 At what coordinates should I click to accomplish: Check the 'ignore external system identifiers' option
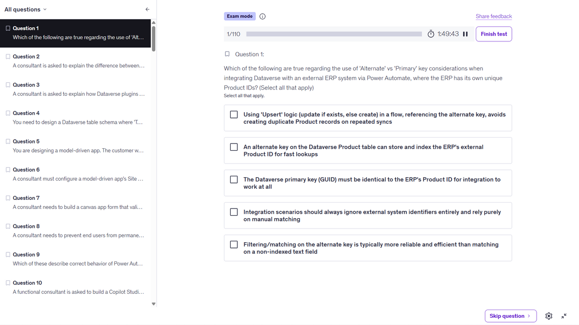coord(234,212)
